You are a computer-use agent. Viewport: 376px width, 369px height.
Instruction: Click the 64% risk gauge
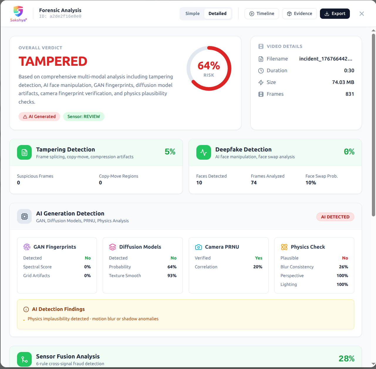tap(209, 68)
